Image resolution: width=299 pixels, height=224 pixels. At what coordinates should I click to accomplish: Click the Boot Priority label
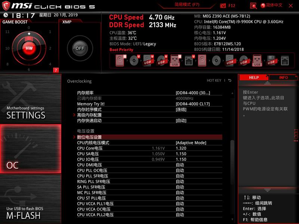tap(121, 50)
